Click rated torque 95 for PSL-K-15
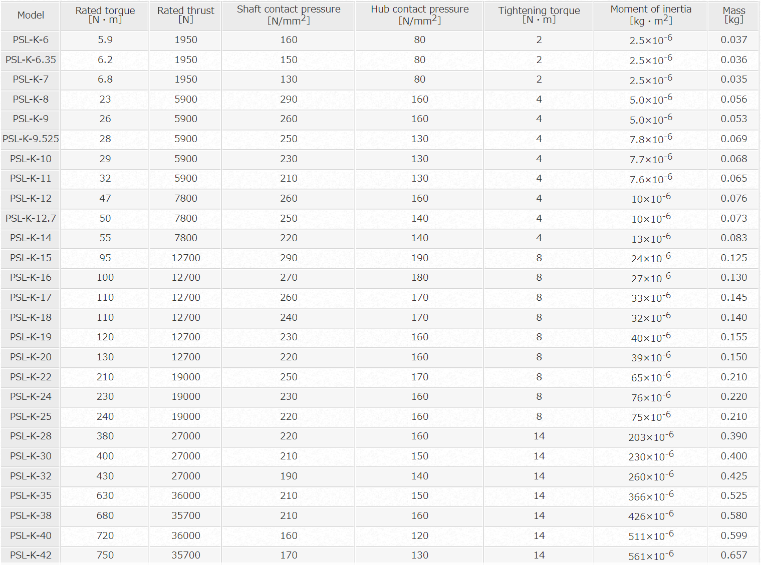 pos(105,258)
